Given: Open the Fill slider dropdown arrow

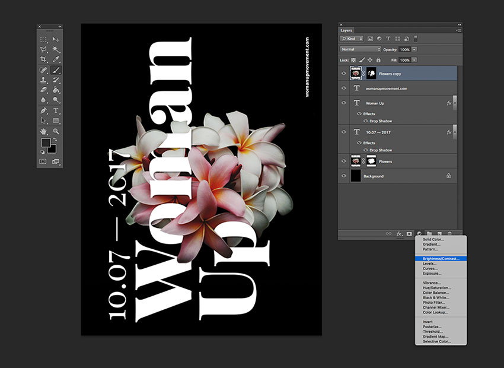Looking at the screenshot, I should tap(414, 60).
